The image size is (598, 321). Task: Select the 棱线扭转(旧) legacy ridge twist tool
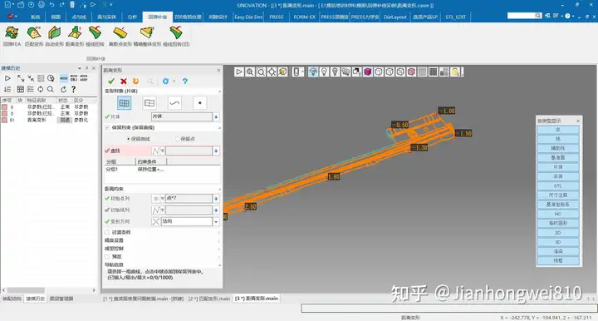click(176, 37)
